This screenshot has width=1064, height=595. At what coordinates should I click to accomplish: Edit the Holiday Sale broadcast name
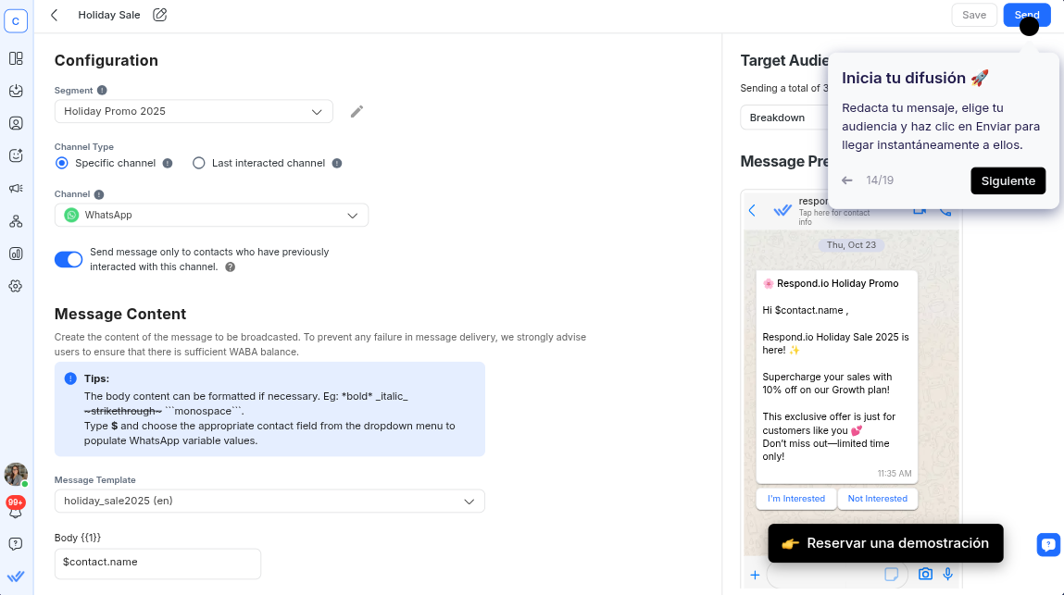(159, 15)
